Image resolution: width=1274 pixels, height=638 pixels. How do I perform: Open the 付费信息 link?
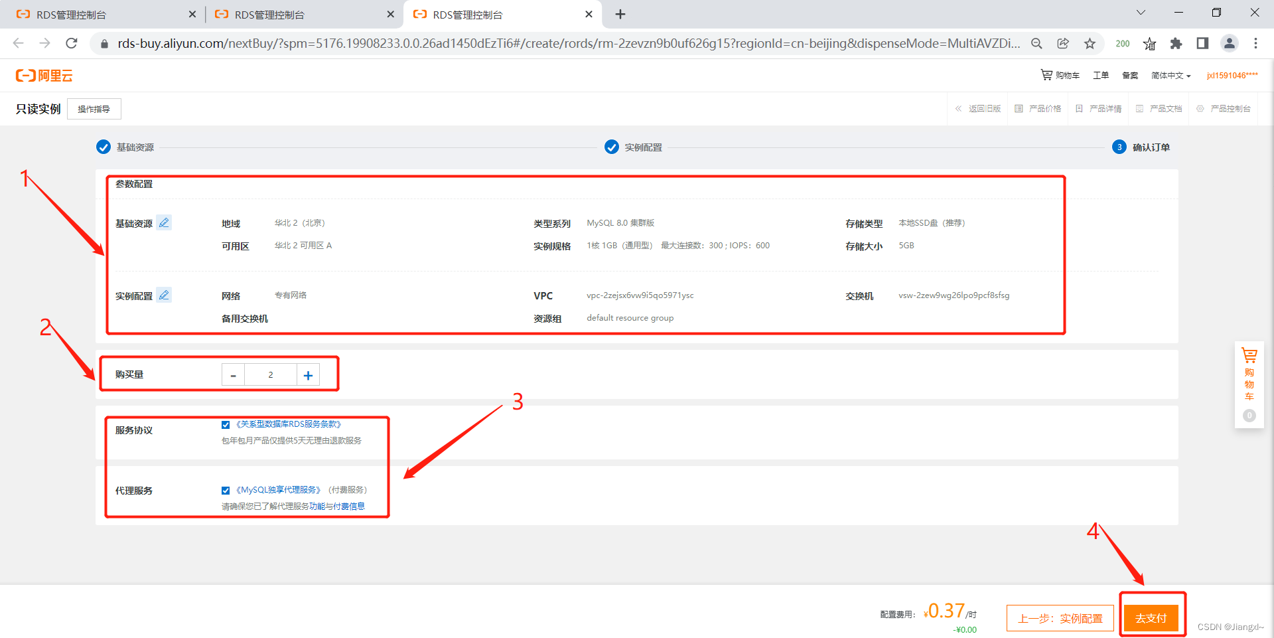[x=349, y=506]
